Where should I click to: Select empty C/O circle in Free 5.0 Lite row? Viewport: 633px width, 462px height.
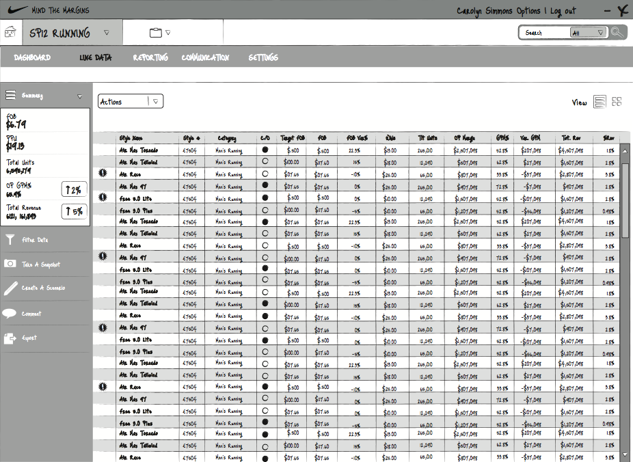point(265,410)
